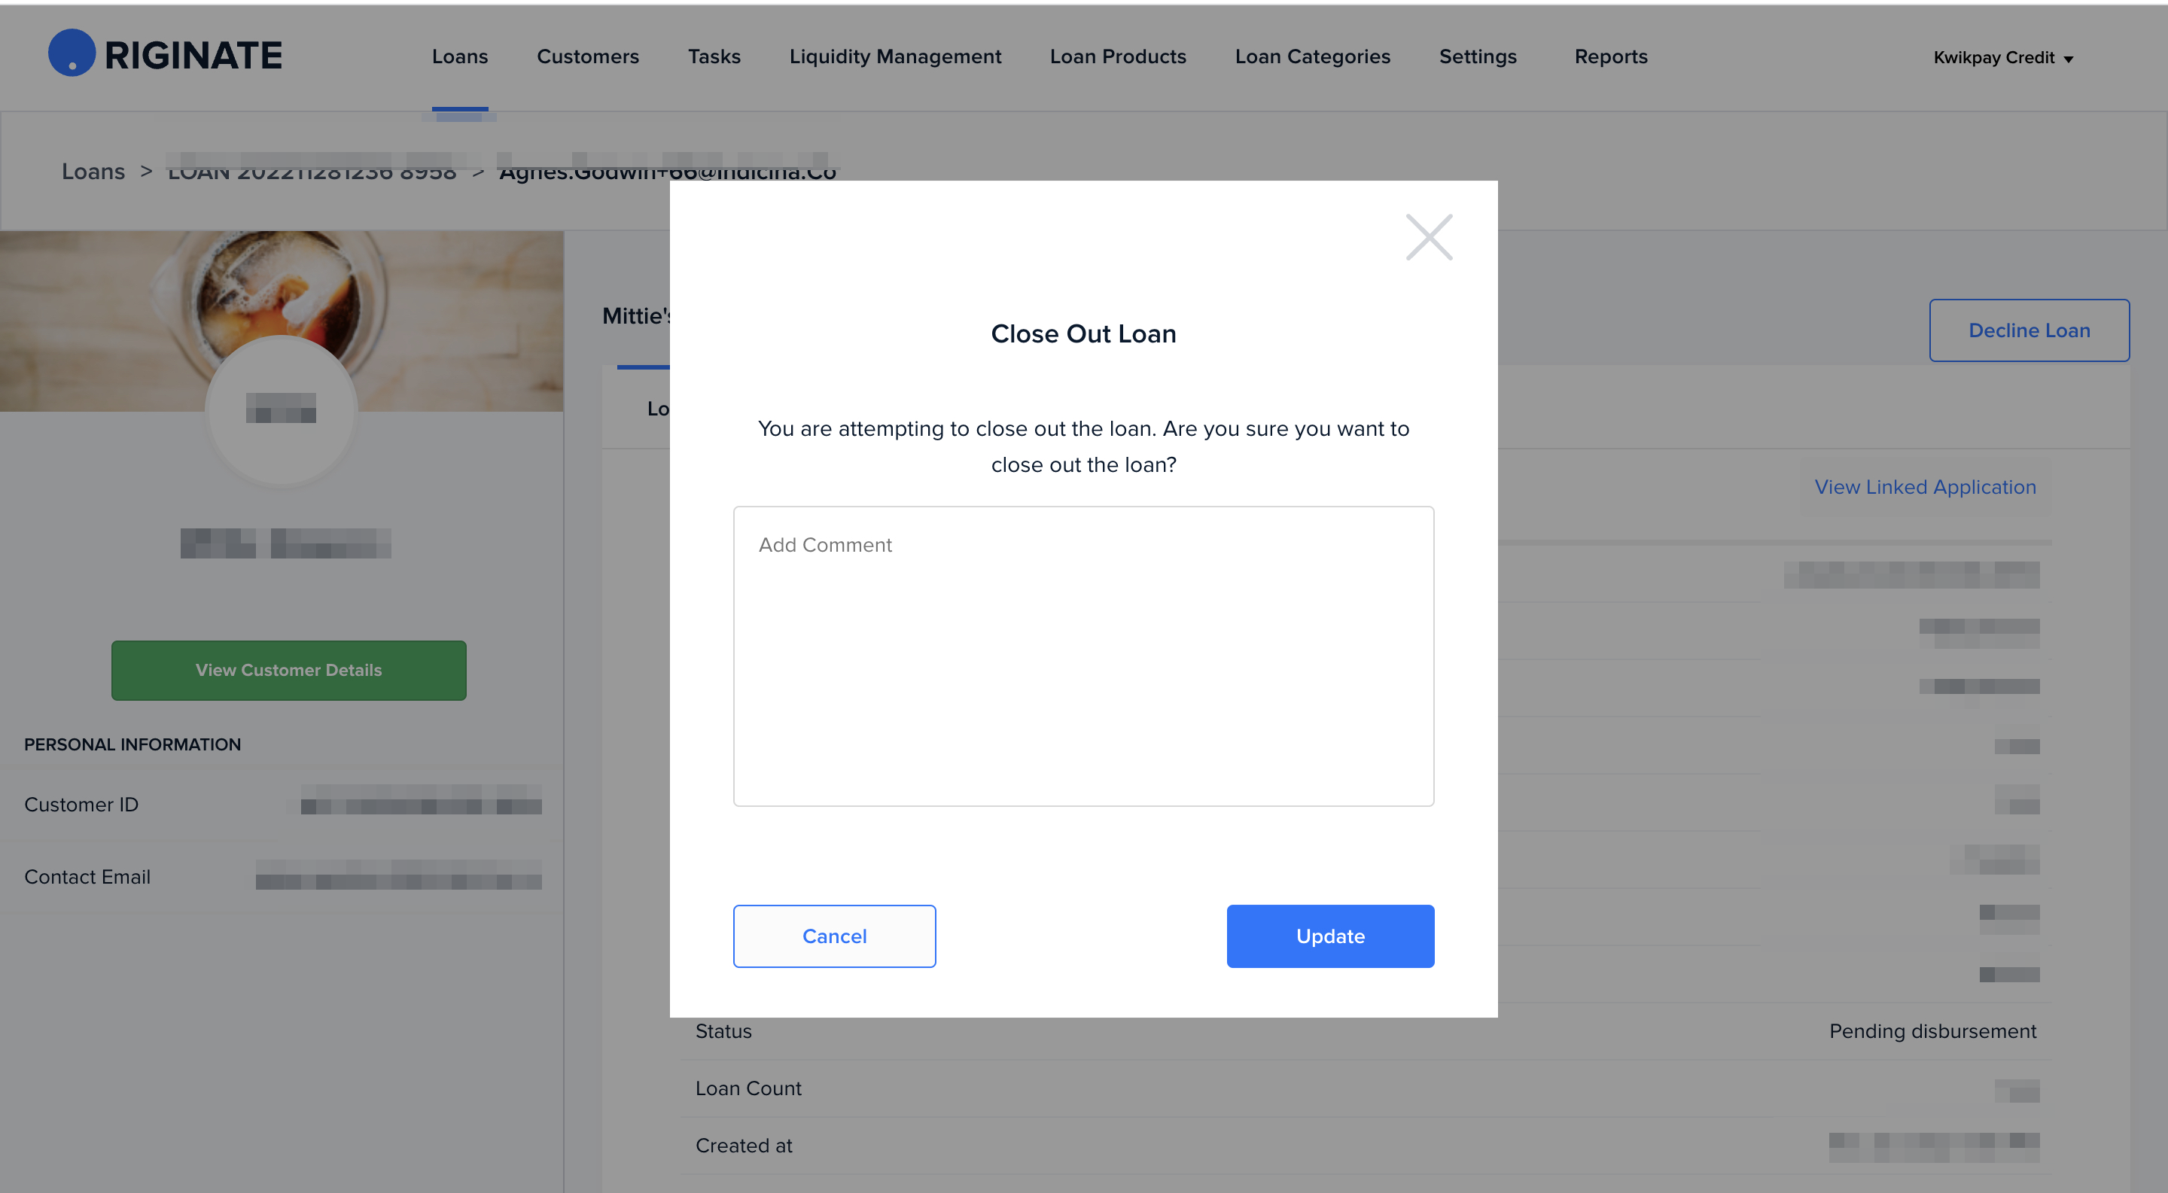
Task: Go to the Customers tab
Action: pyautogui.click(x=587, y=56)
